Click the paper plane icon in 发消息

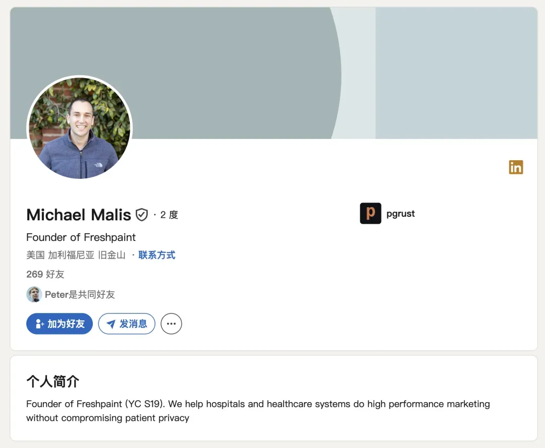(x=111, y=324)
